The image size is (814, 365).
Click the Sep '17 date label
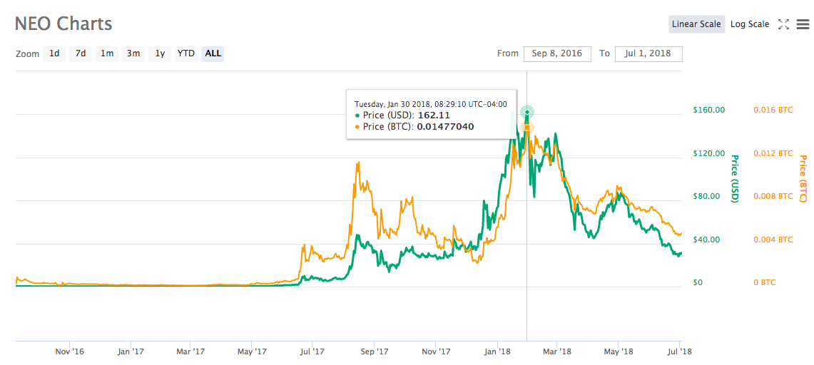tap(375, 351)
